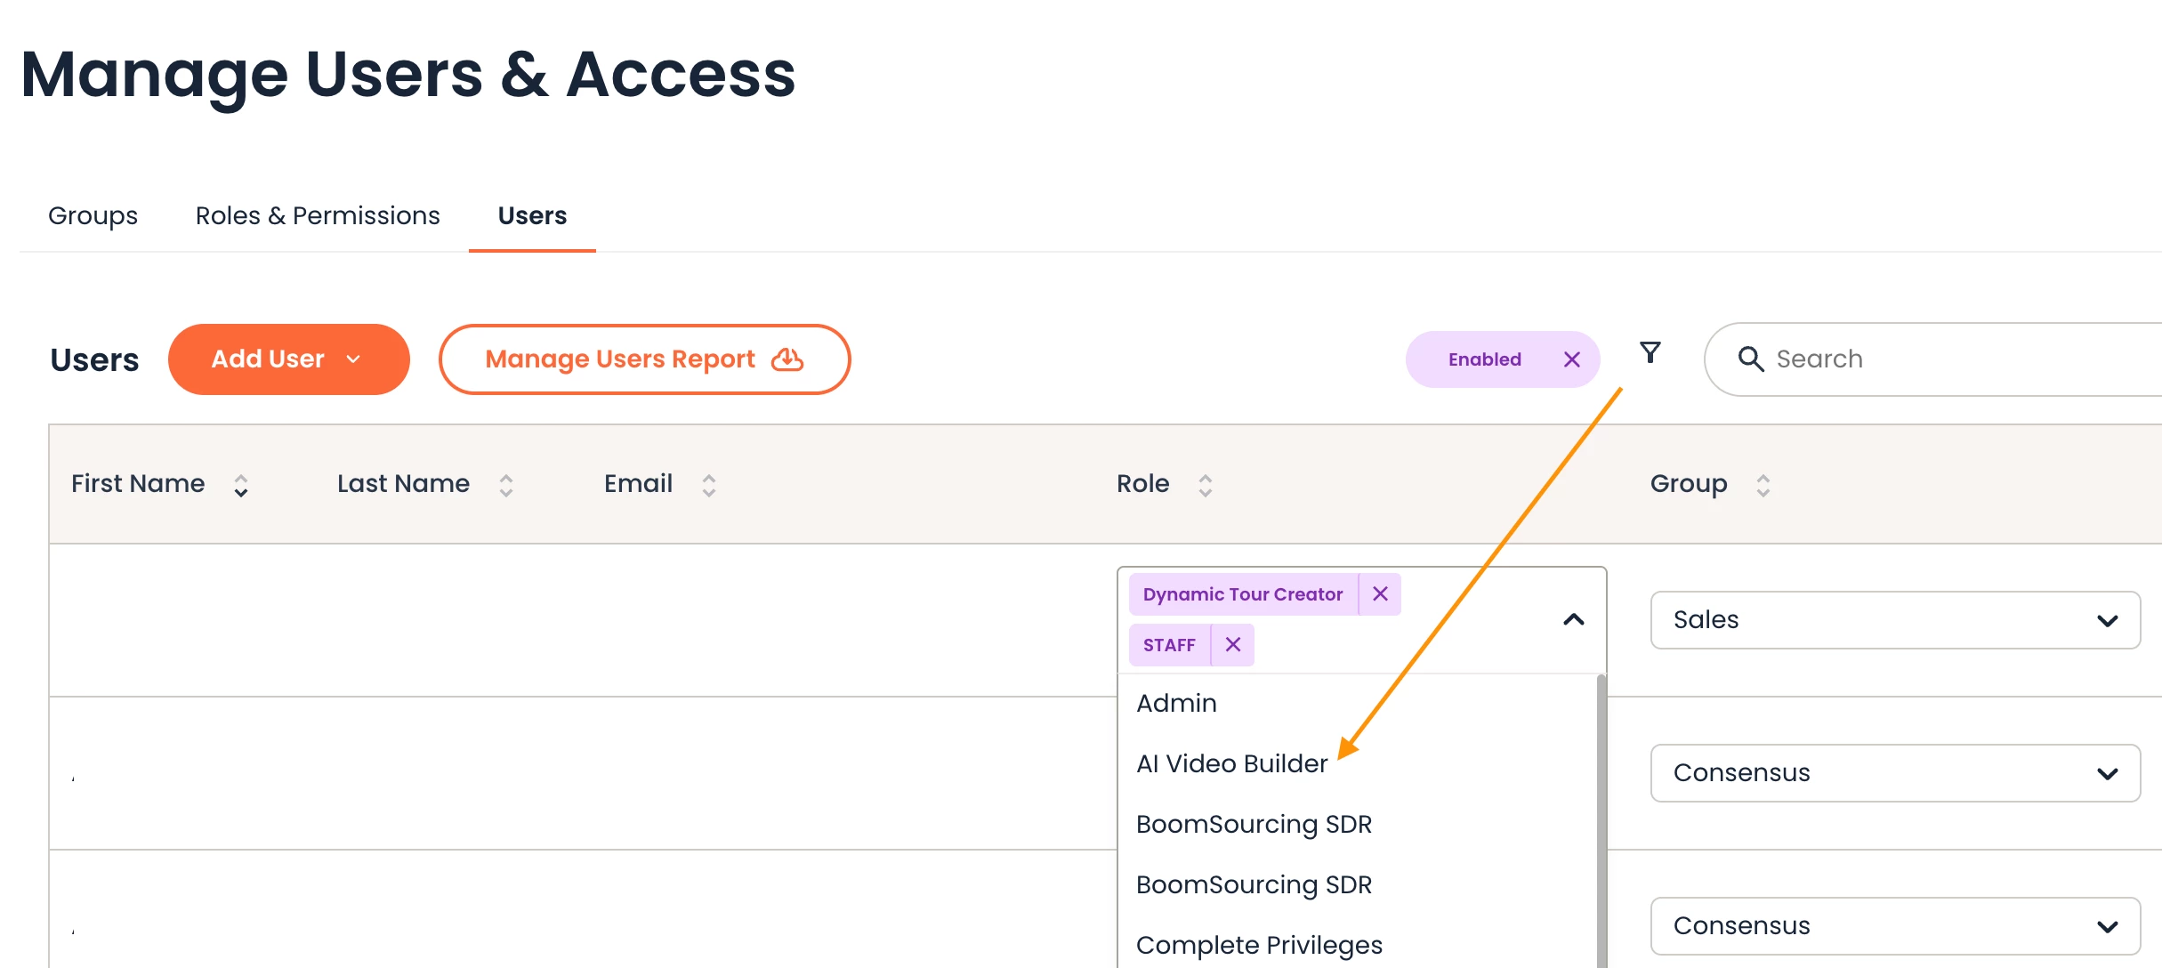Sort the Email column

[708, 485]
